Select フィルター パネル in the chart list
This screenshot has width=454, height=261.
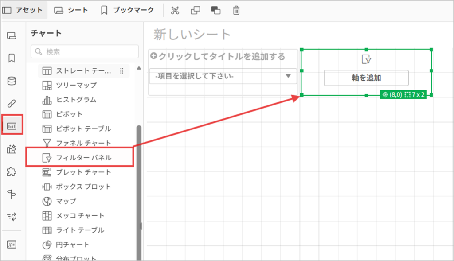pyautogui.click(x=83, y=157)
